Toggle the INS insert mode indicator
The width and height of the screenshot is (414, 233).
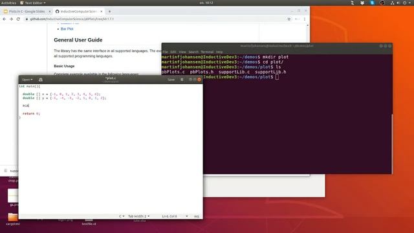pyautogui.click(x=197, y=216)
